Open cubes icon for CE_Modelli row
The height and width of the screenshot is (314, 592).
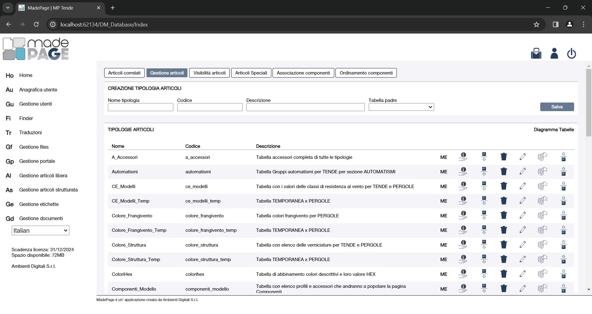[x=543, y=186]
